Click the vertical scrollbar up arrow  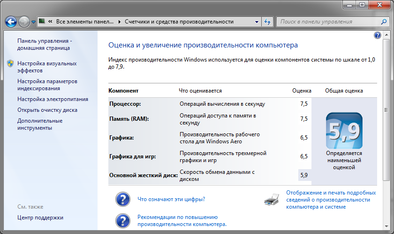click(x=386, y=35)
